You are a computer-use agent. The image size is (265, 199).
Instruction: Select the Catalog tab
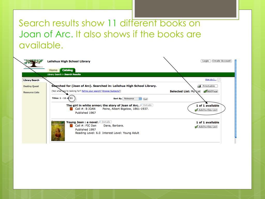click(68, 70)
